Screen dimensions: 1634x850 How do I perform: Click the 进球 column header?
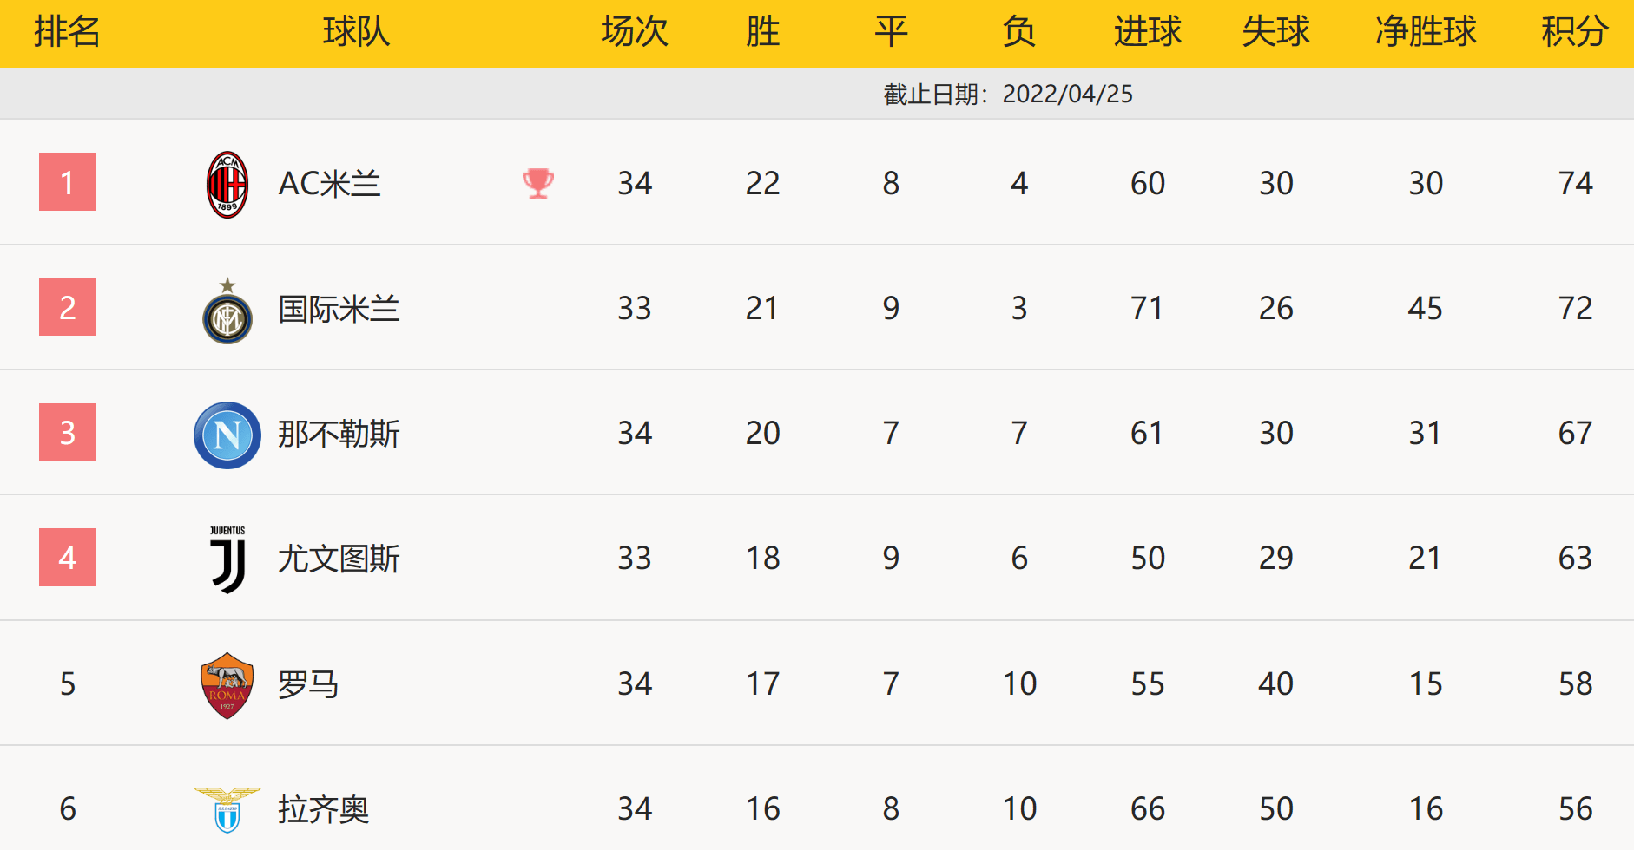(1147, 32)
